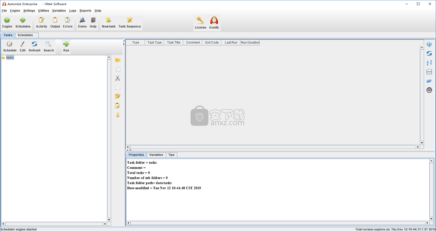
Task: Open Schedules from the main toolbar icon
Action: pyautogui.click(x=23, y=22)
